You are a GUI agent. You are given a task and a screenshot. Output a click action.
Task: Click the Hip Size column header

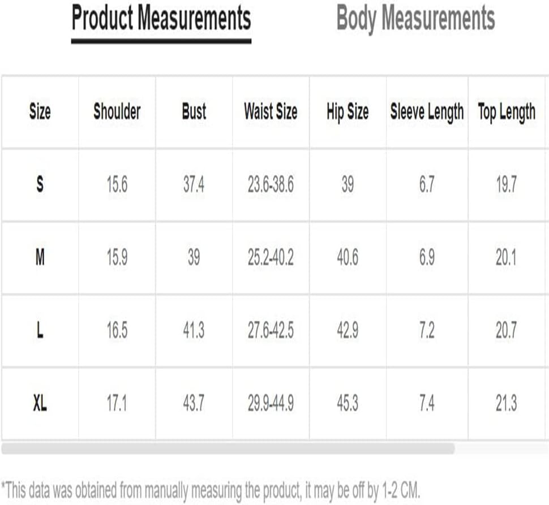(348, 113)
